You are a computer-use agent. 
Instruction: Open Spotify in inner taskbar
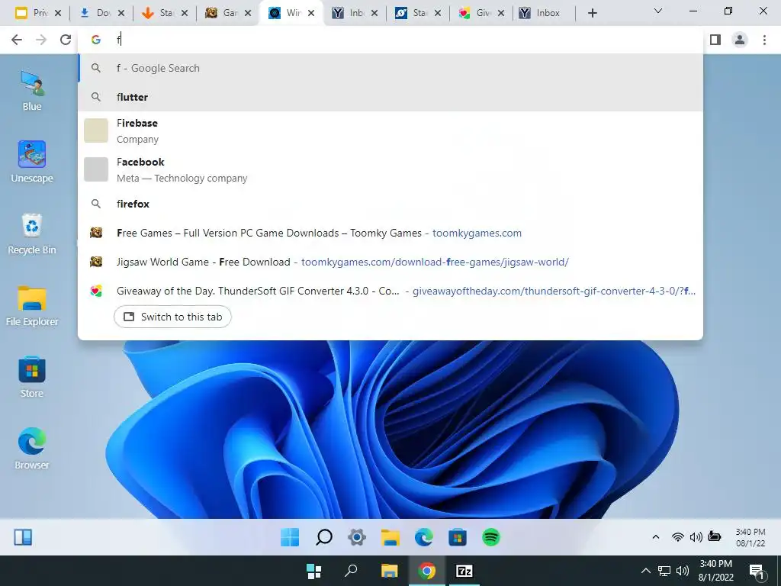tap(491, 537)
